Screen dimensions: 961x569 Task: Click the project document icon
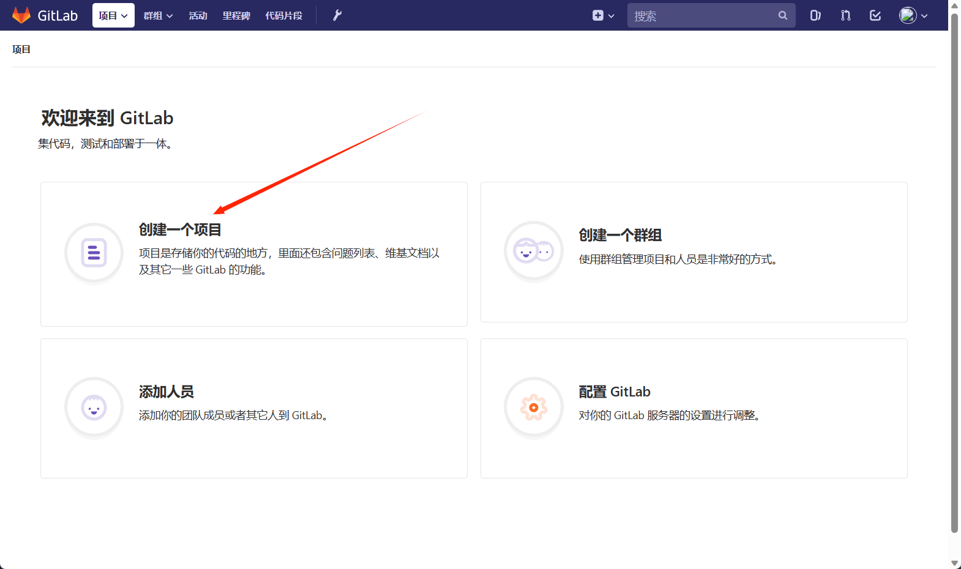point(94,253)
